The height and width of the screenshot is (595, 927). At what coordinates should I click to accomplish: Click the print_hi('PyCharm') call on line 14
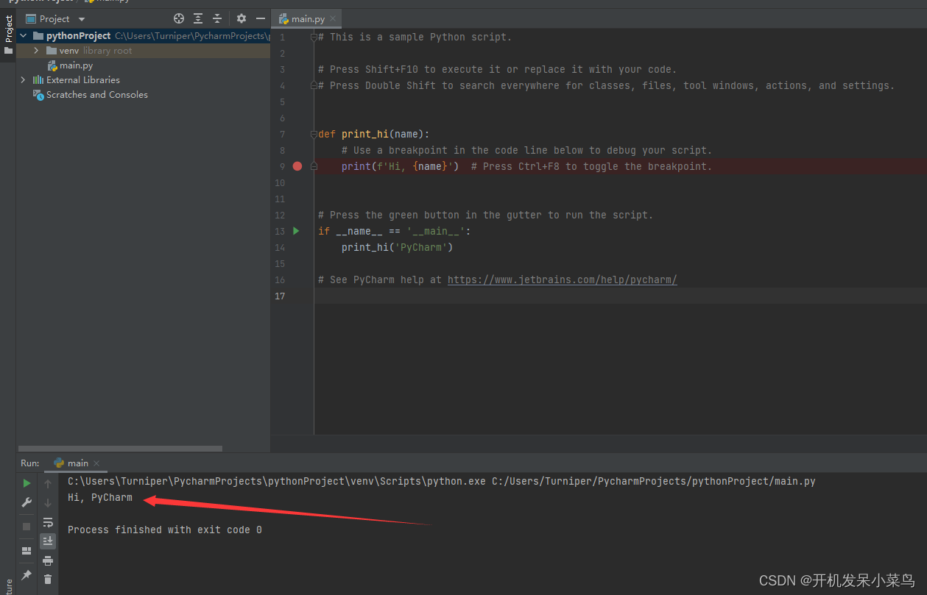tap(398, 247)
